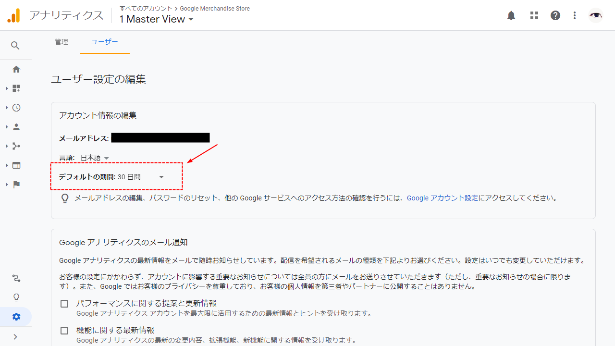Expand the Conversions section arrow

point(7,185)
